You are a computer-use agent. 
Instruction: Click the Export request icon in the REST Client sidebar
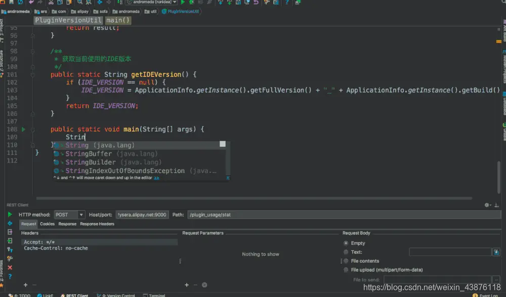10,232
